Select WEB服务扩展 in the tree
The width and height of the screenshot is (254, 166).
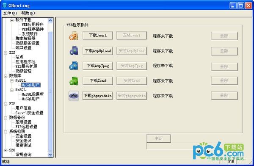[26, 66]
